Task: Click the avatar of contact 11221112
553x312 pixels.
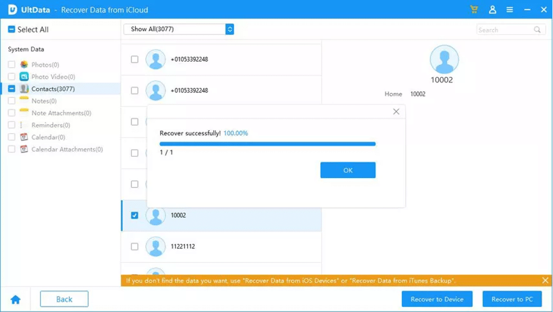Action: (x=155, y=247)
